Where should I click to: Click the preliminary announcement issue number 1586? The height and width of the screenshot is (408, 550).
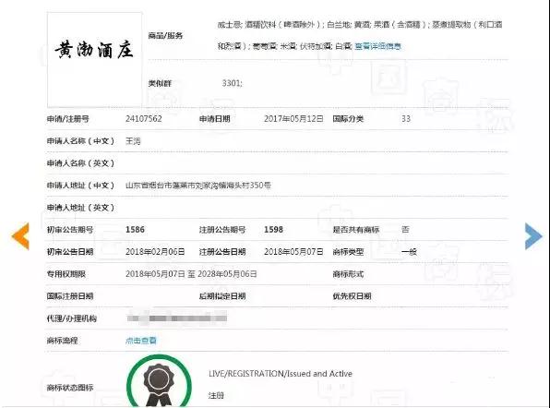coord(135,230)
